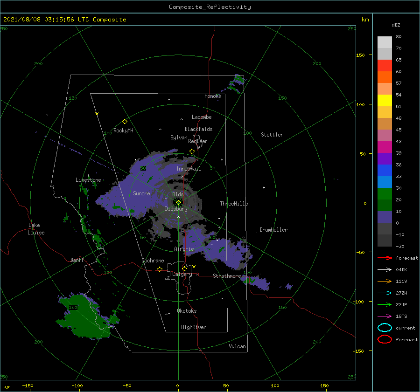Screen dimensions: 420x392
Task: Click the Blackfalds label
Action: coord(198,129)
